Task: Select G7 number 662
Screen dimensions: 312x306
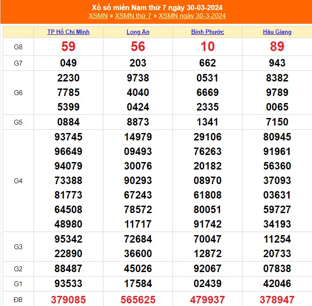Action: pyautogui.click(x=208, y=63)
